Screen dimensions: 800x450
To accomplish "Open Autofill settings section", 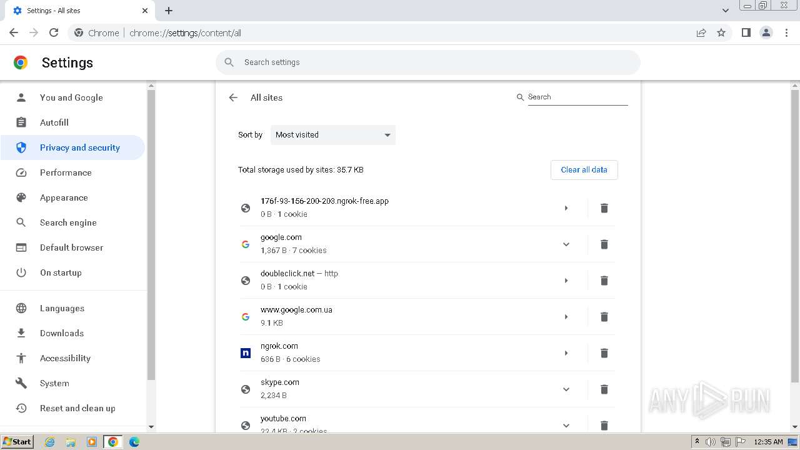I will (73, 122).
